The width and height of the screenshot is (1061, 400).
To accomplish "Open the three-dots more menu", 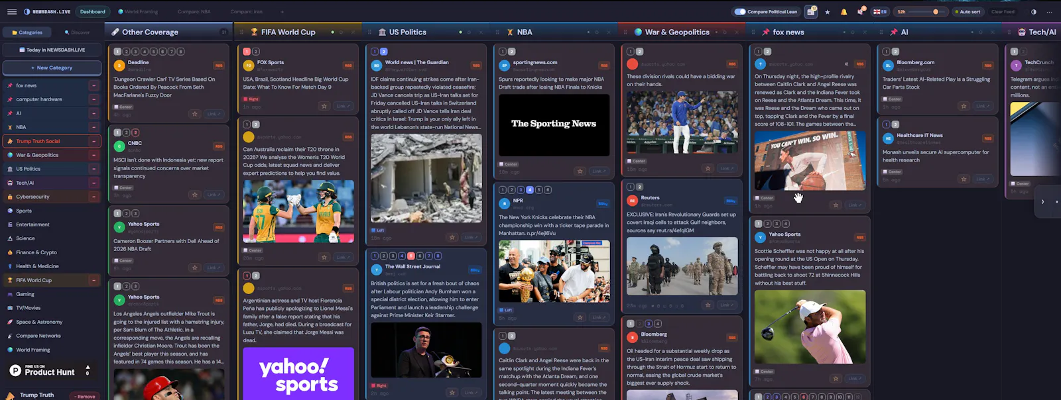I will (x=1049, y=12).
